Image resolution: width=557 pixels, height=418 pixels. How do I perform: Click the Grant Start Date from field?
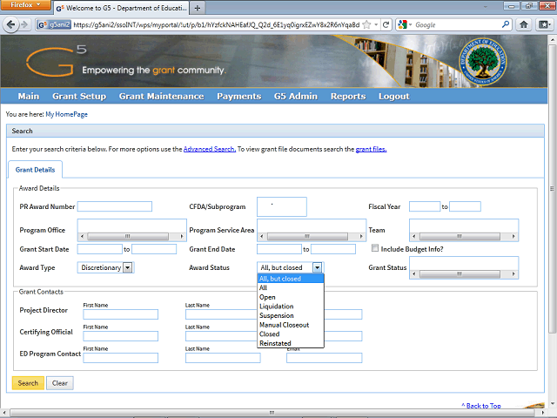pos(100,249)
